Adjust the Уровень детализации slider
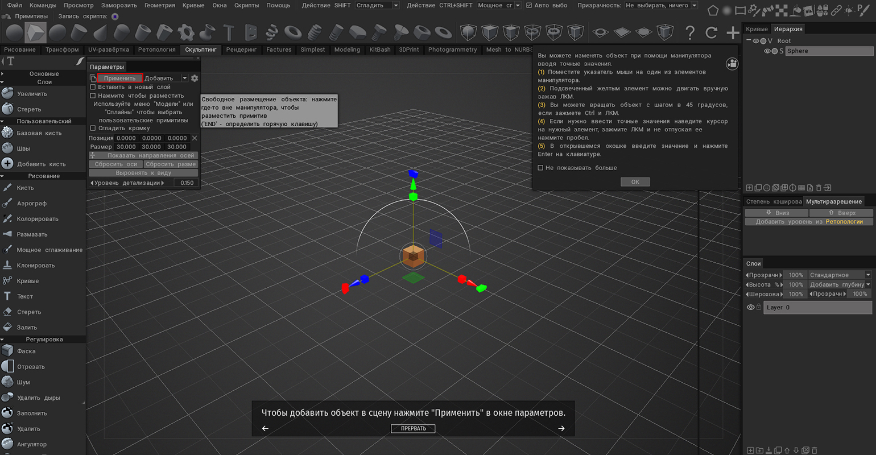Image resolution: width=876 pixels, height=455 pixels. (x=127, y=183)
